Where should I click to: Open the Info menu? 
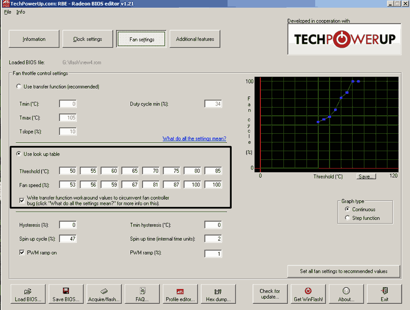coord(20,12)
